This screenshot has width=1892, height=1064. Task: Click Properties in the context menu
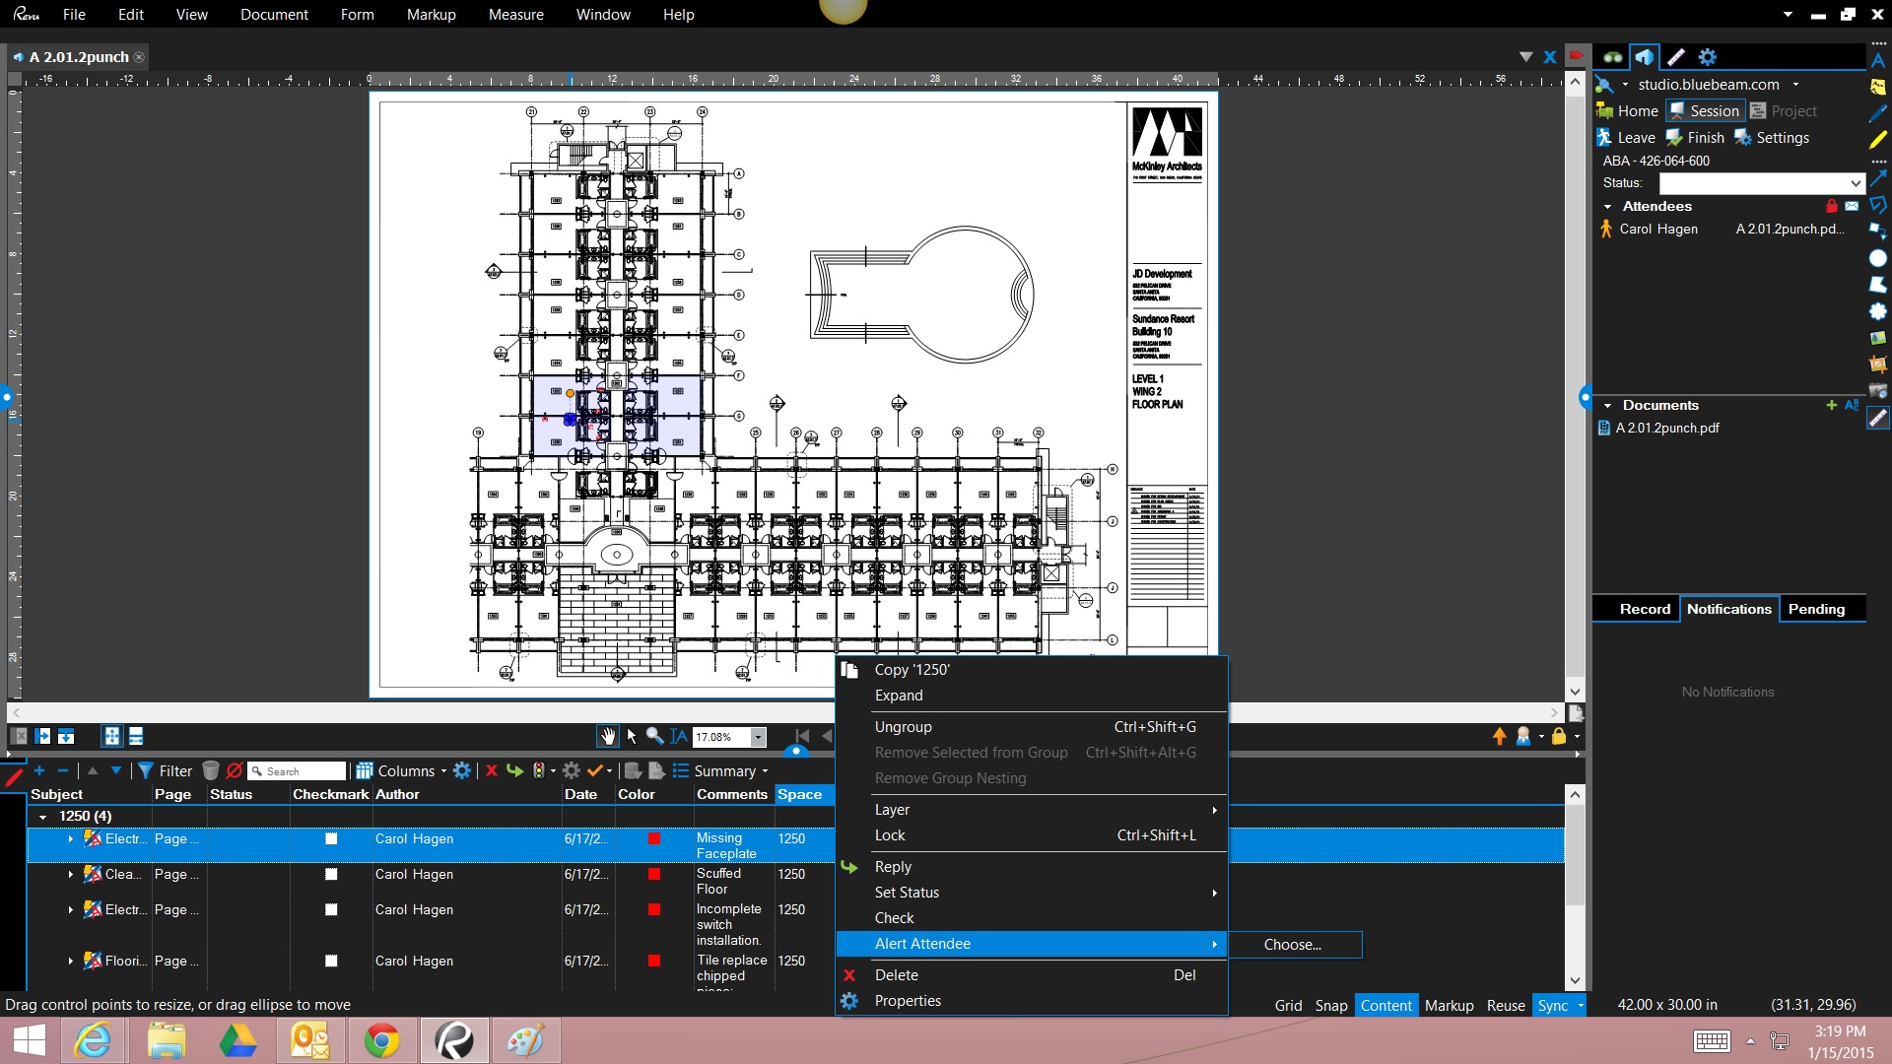point(907,999)
